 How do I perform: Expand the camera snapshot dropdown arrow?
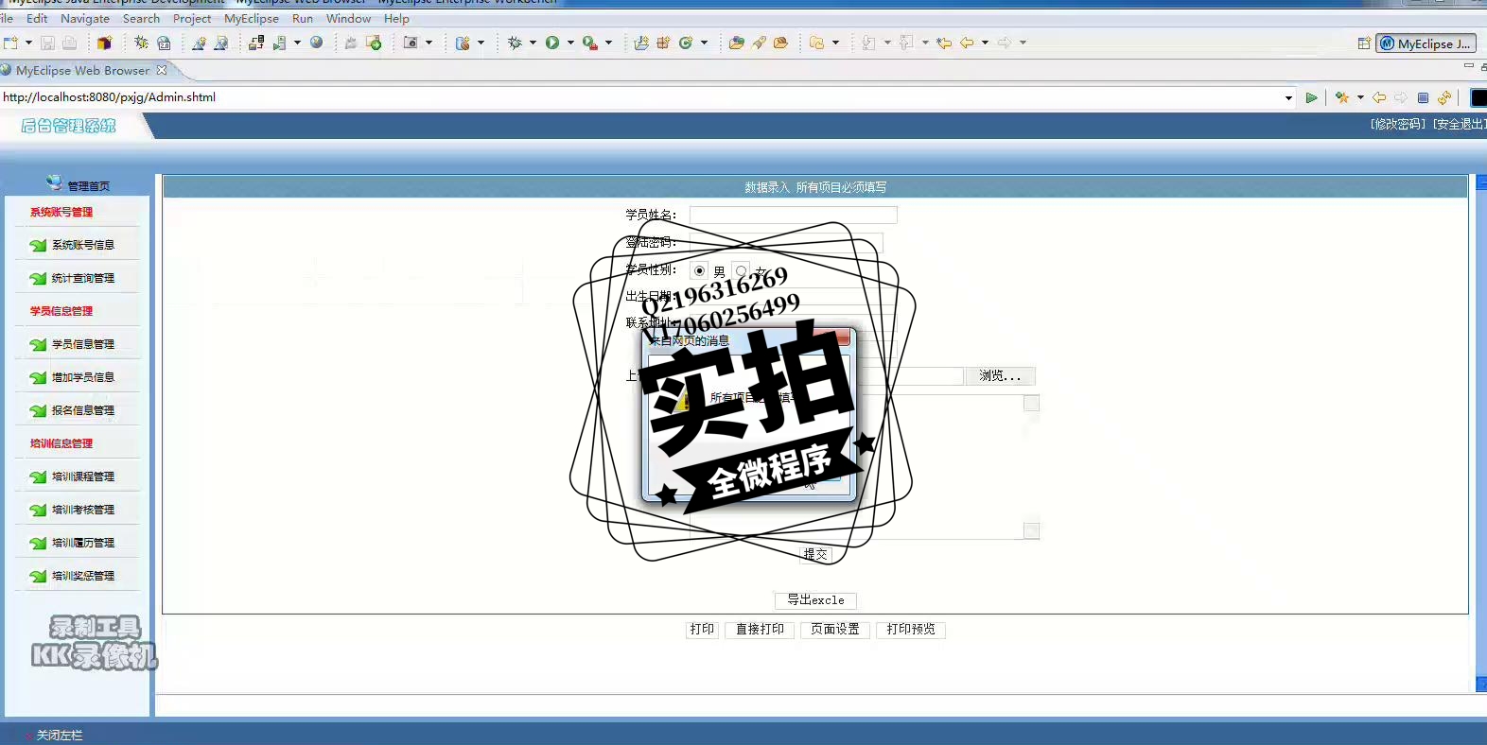pos(429,43)
